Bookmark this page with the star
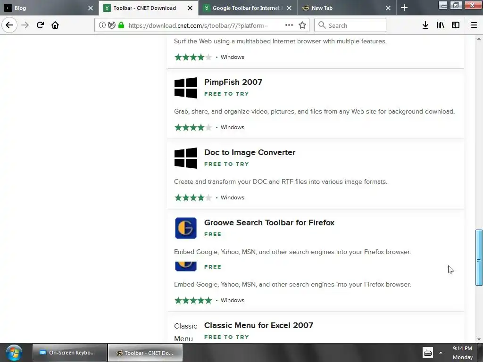Screen dimensions: 483x362 (302, 25)
